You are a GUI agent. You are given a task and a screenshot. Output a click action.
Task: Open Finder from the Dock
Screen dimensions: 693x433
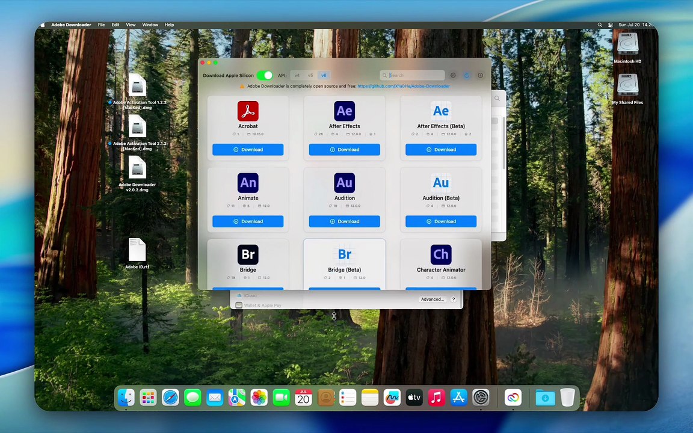click(x=126, y=398)
